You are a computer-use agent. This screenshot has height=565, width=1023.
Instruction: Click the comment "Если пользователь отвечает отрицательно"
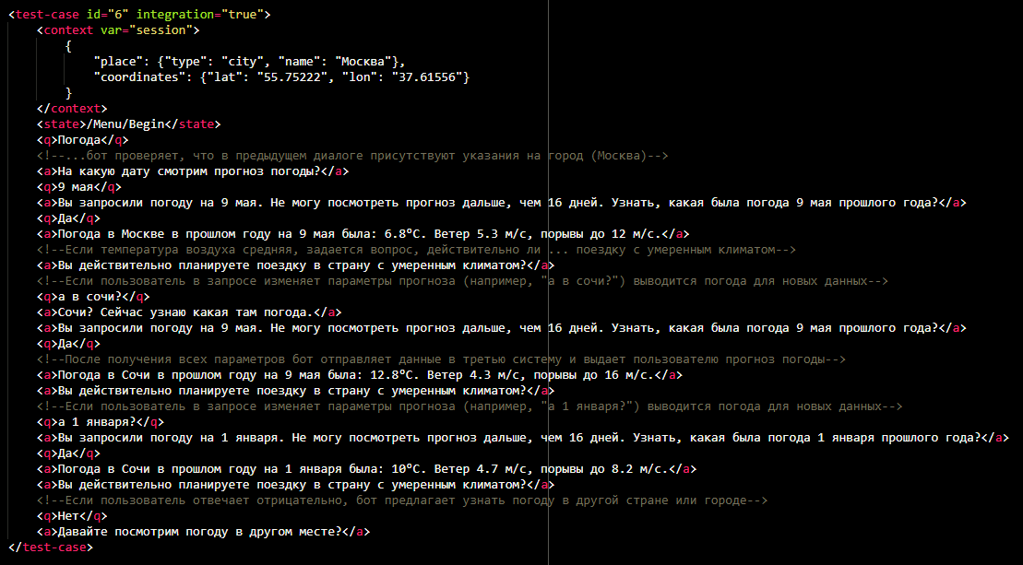click(402, 500)
